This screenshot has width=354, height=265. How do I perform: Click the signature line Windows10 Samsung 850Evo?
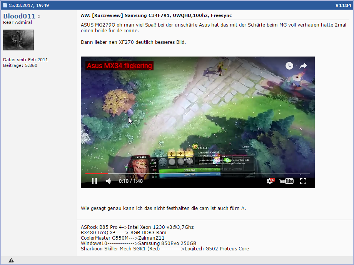click(139, 243)
